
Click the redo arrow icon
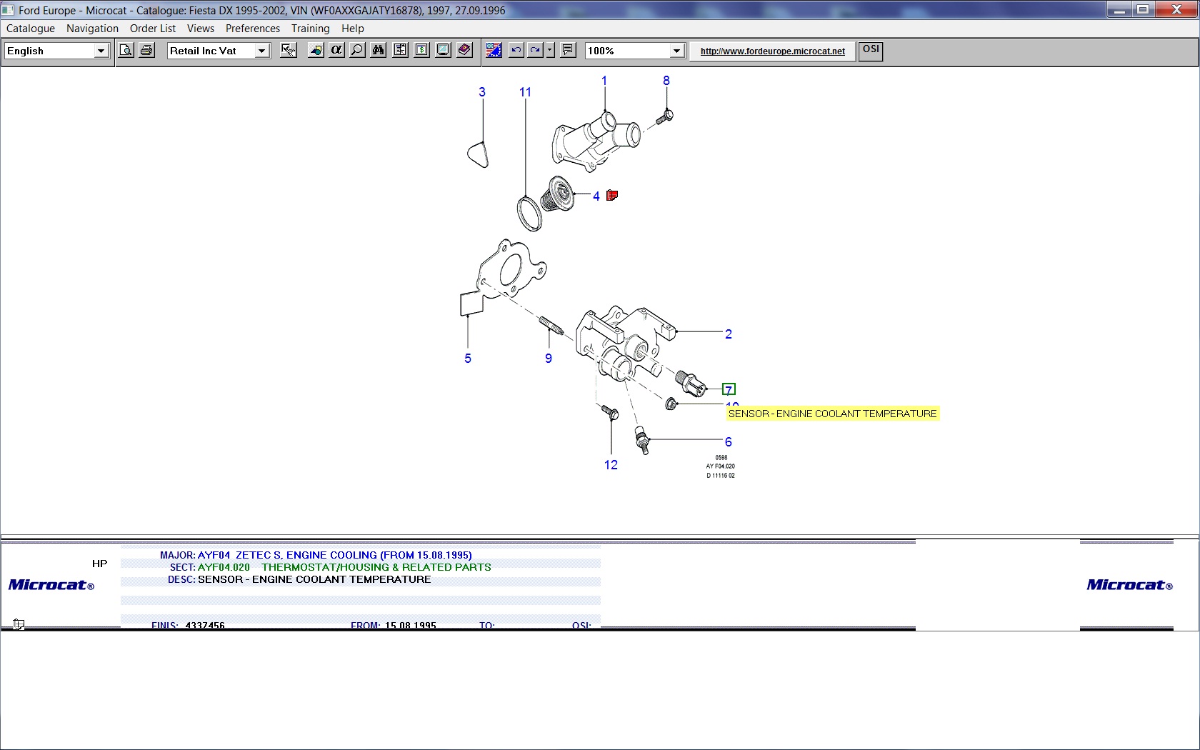535,50
